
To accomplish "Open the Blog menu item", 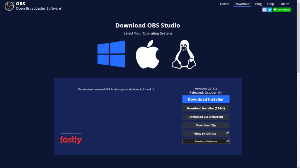I will (258, 4).
